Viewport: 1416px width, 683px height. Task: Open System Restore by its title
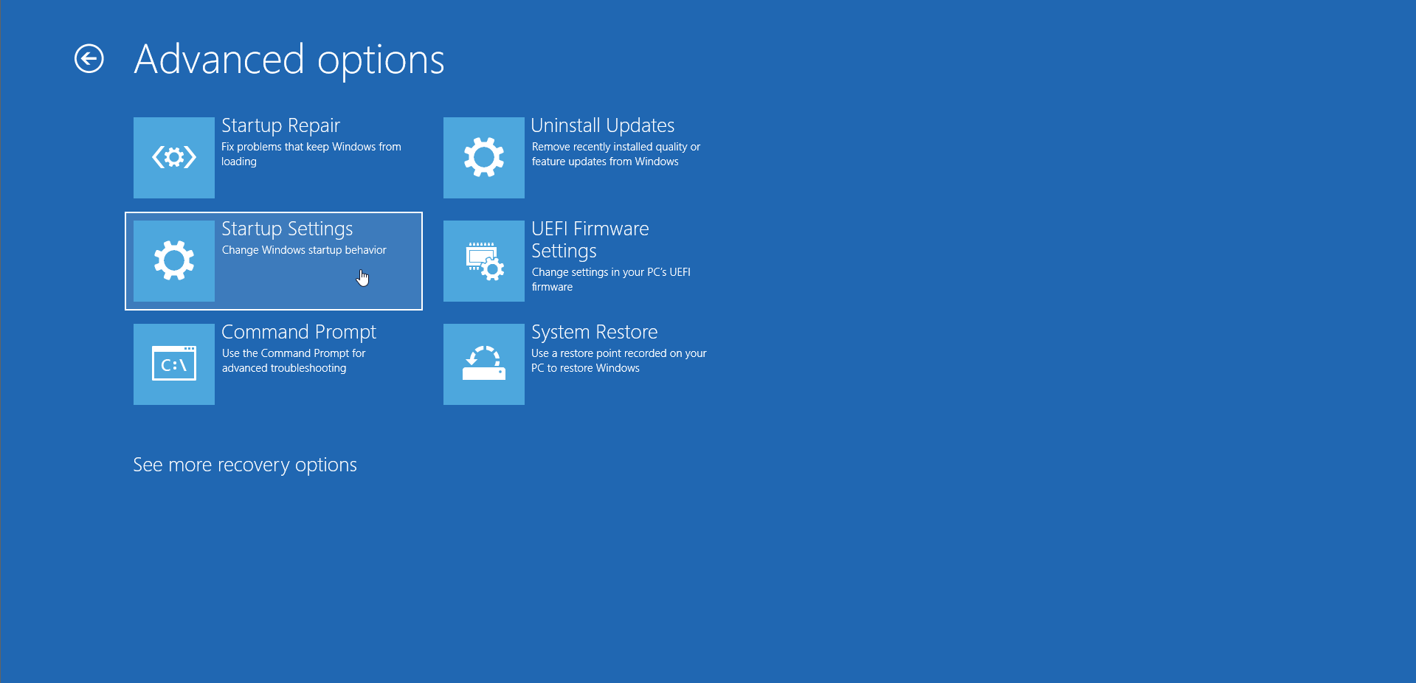[x=595, y=333]
